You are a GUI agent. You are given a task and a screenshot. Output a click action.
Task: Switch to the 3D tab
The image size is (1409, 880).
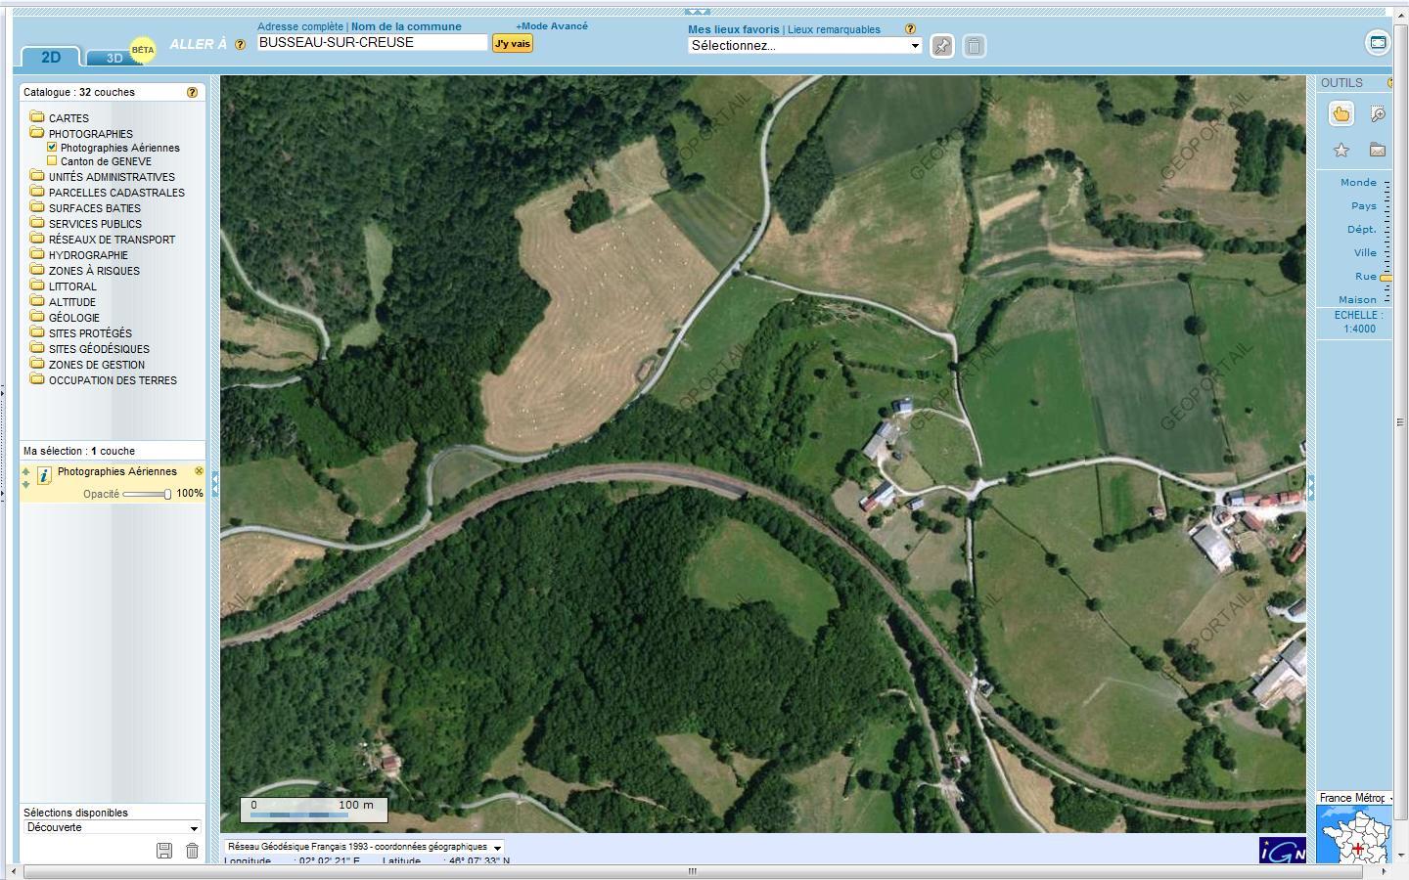tap(114, 58)
